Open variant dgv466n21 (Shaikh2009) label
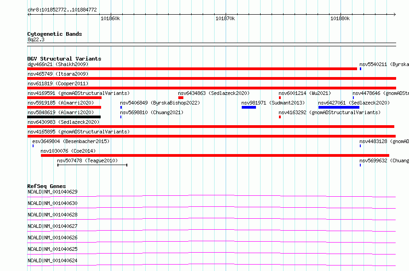409x271 pixels. pyautogui.click(x=58, y=64)
